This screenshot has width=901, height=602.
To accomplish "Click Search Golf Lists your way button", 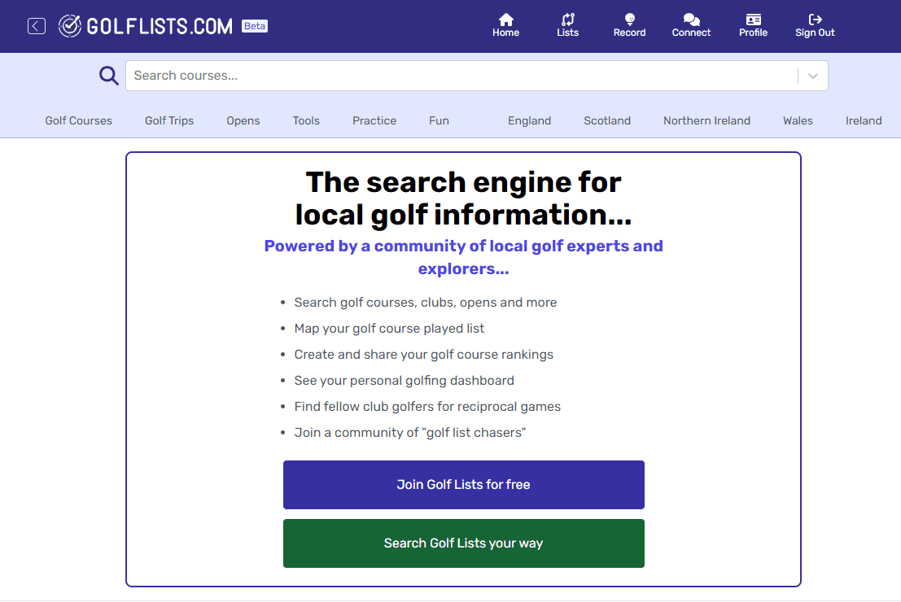I will (x=464, y=543).
